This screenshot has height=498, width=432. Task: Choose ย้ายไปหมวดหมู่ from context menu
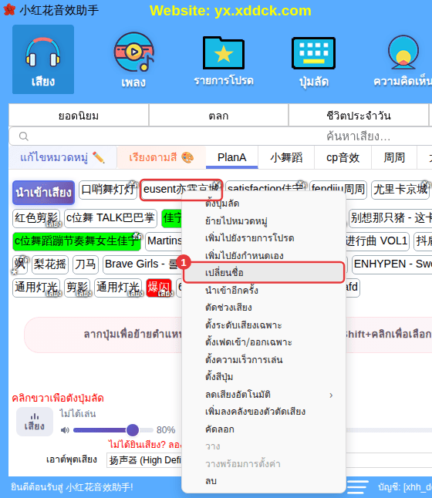tap(264, 220)
